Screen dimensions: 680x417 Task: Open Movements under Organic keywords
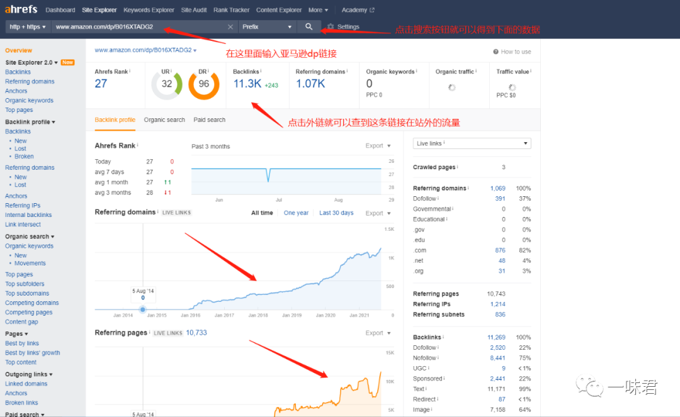30,264
